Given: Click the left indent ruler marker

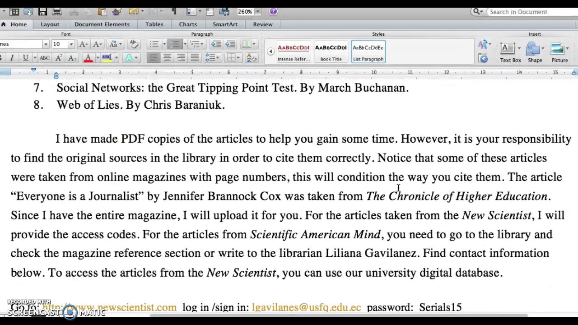Looking at the screenshot, I should click(56, 75).
